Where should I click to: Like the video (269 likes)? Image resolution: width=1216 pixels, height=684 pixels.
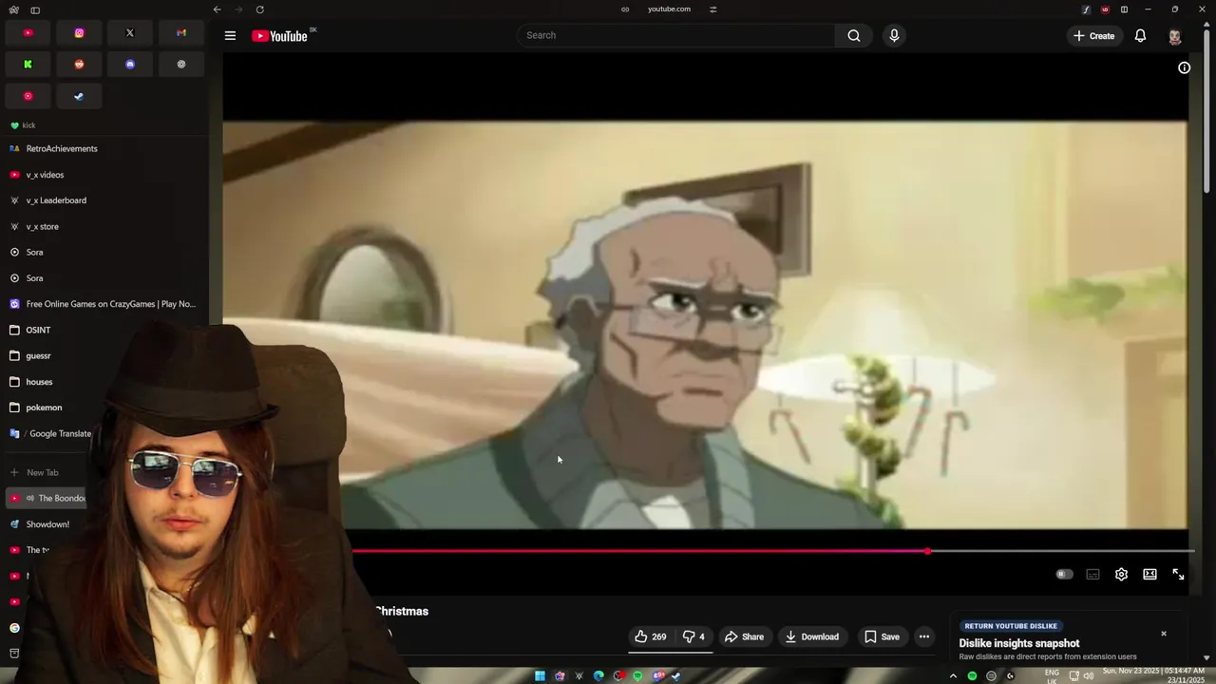click(651, 636)
